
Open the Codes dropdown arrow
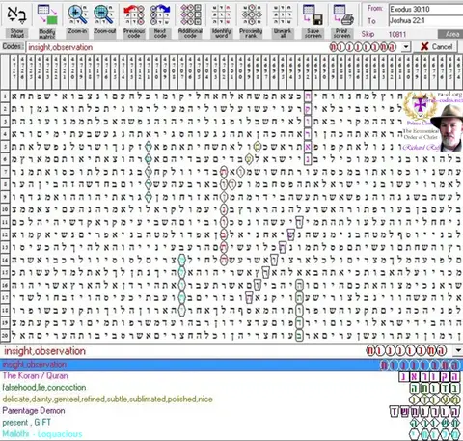406,47
